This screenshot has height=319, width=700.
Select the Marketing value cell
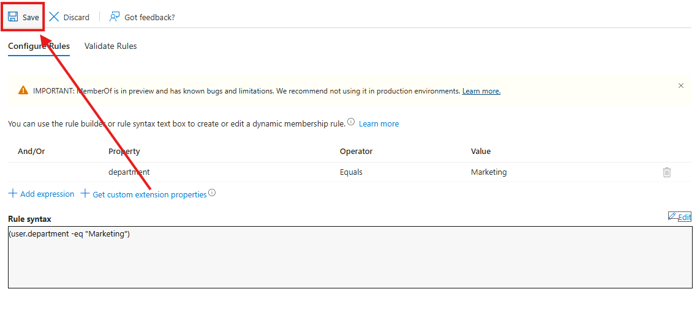tap(489, 172)
